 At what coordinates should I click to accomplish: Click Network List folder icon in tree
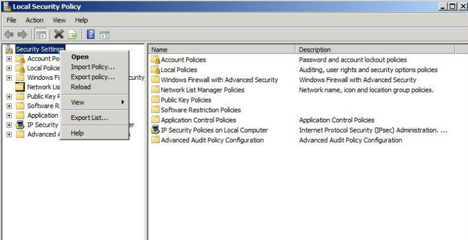point(20,87)
